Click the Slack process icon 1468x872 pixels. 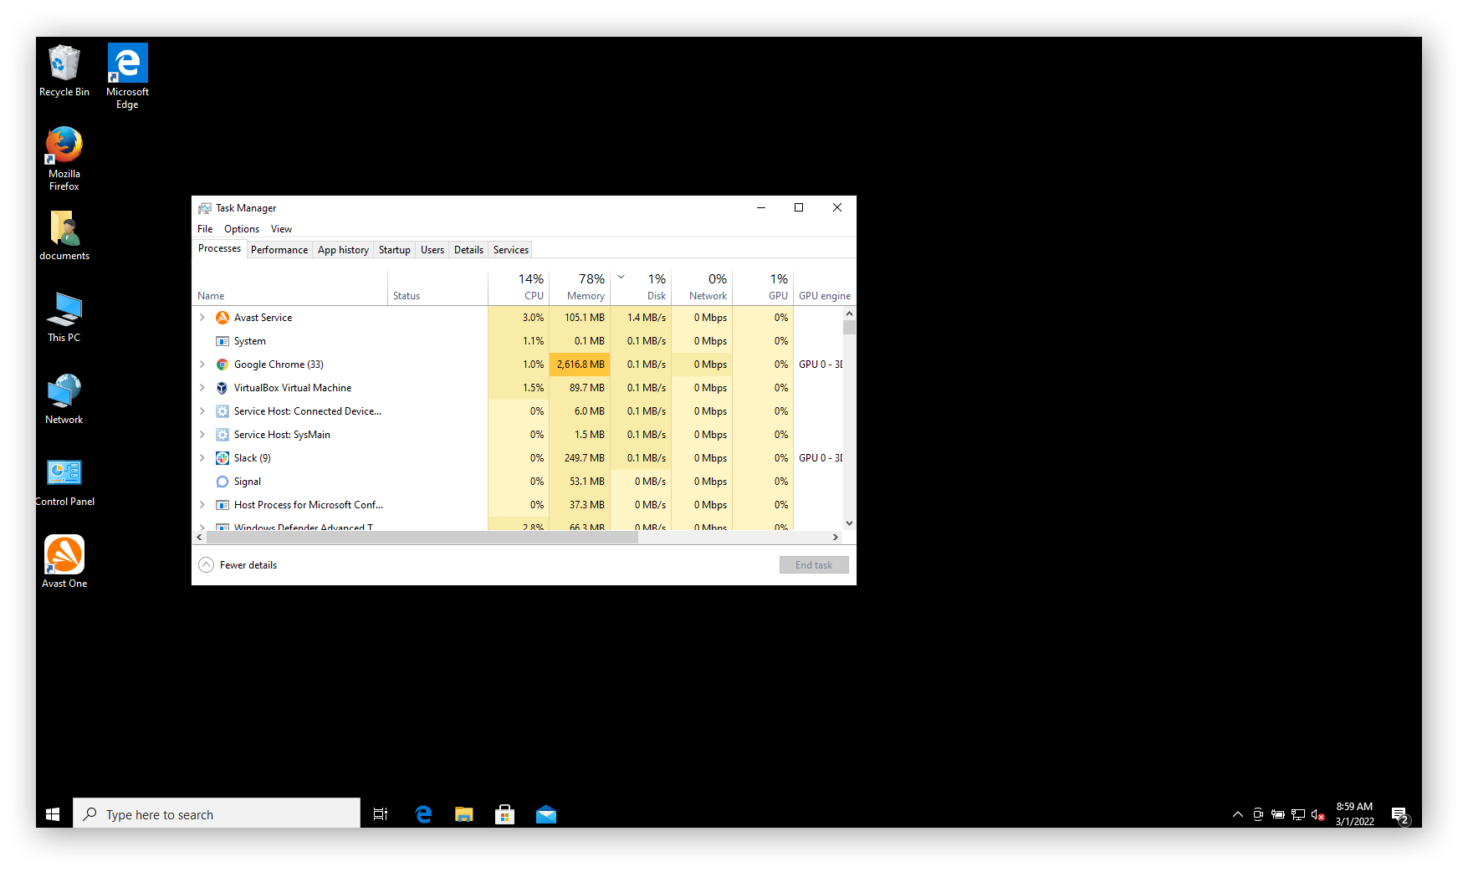(x=223, y=457)
